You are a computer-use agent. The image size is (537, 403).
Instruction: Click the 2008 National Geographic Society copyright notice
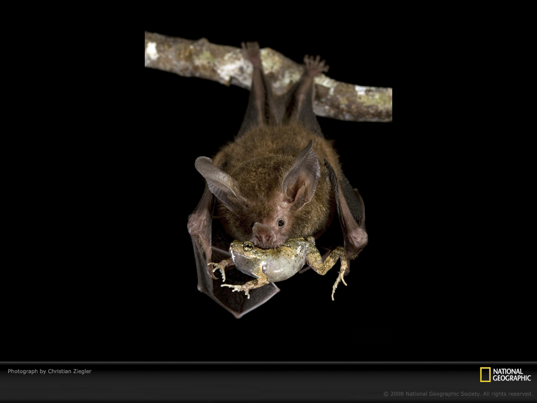point(457,394)
